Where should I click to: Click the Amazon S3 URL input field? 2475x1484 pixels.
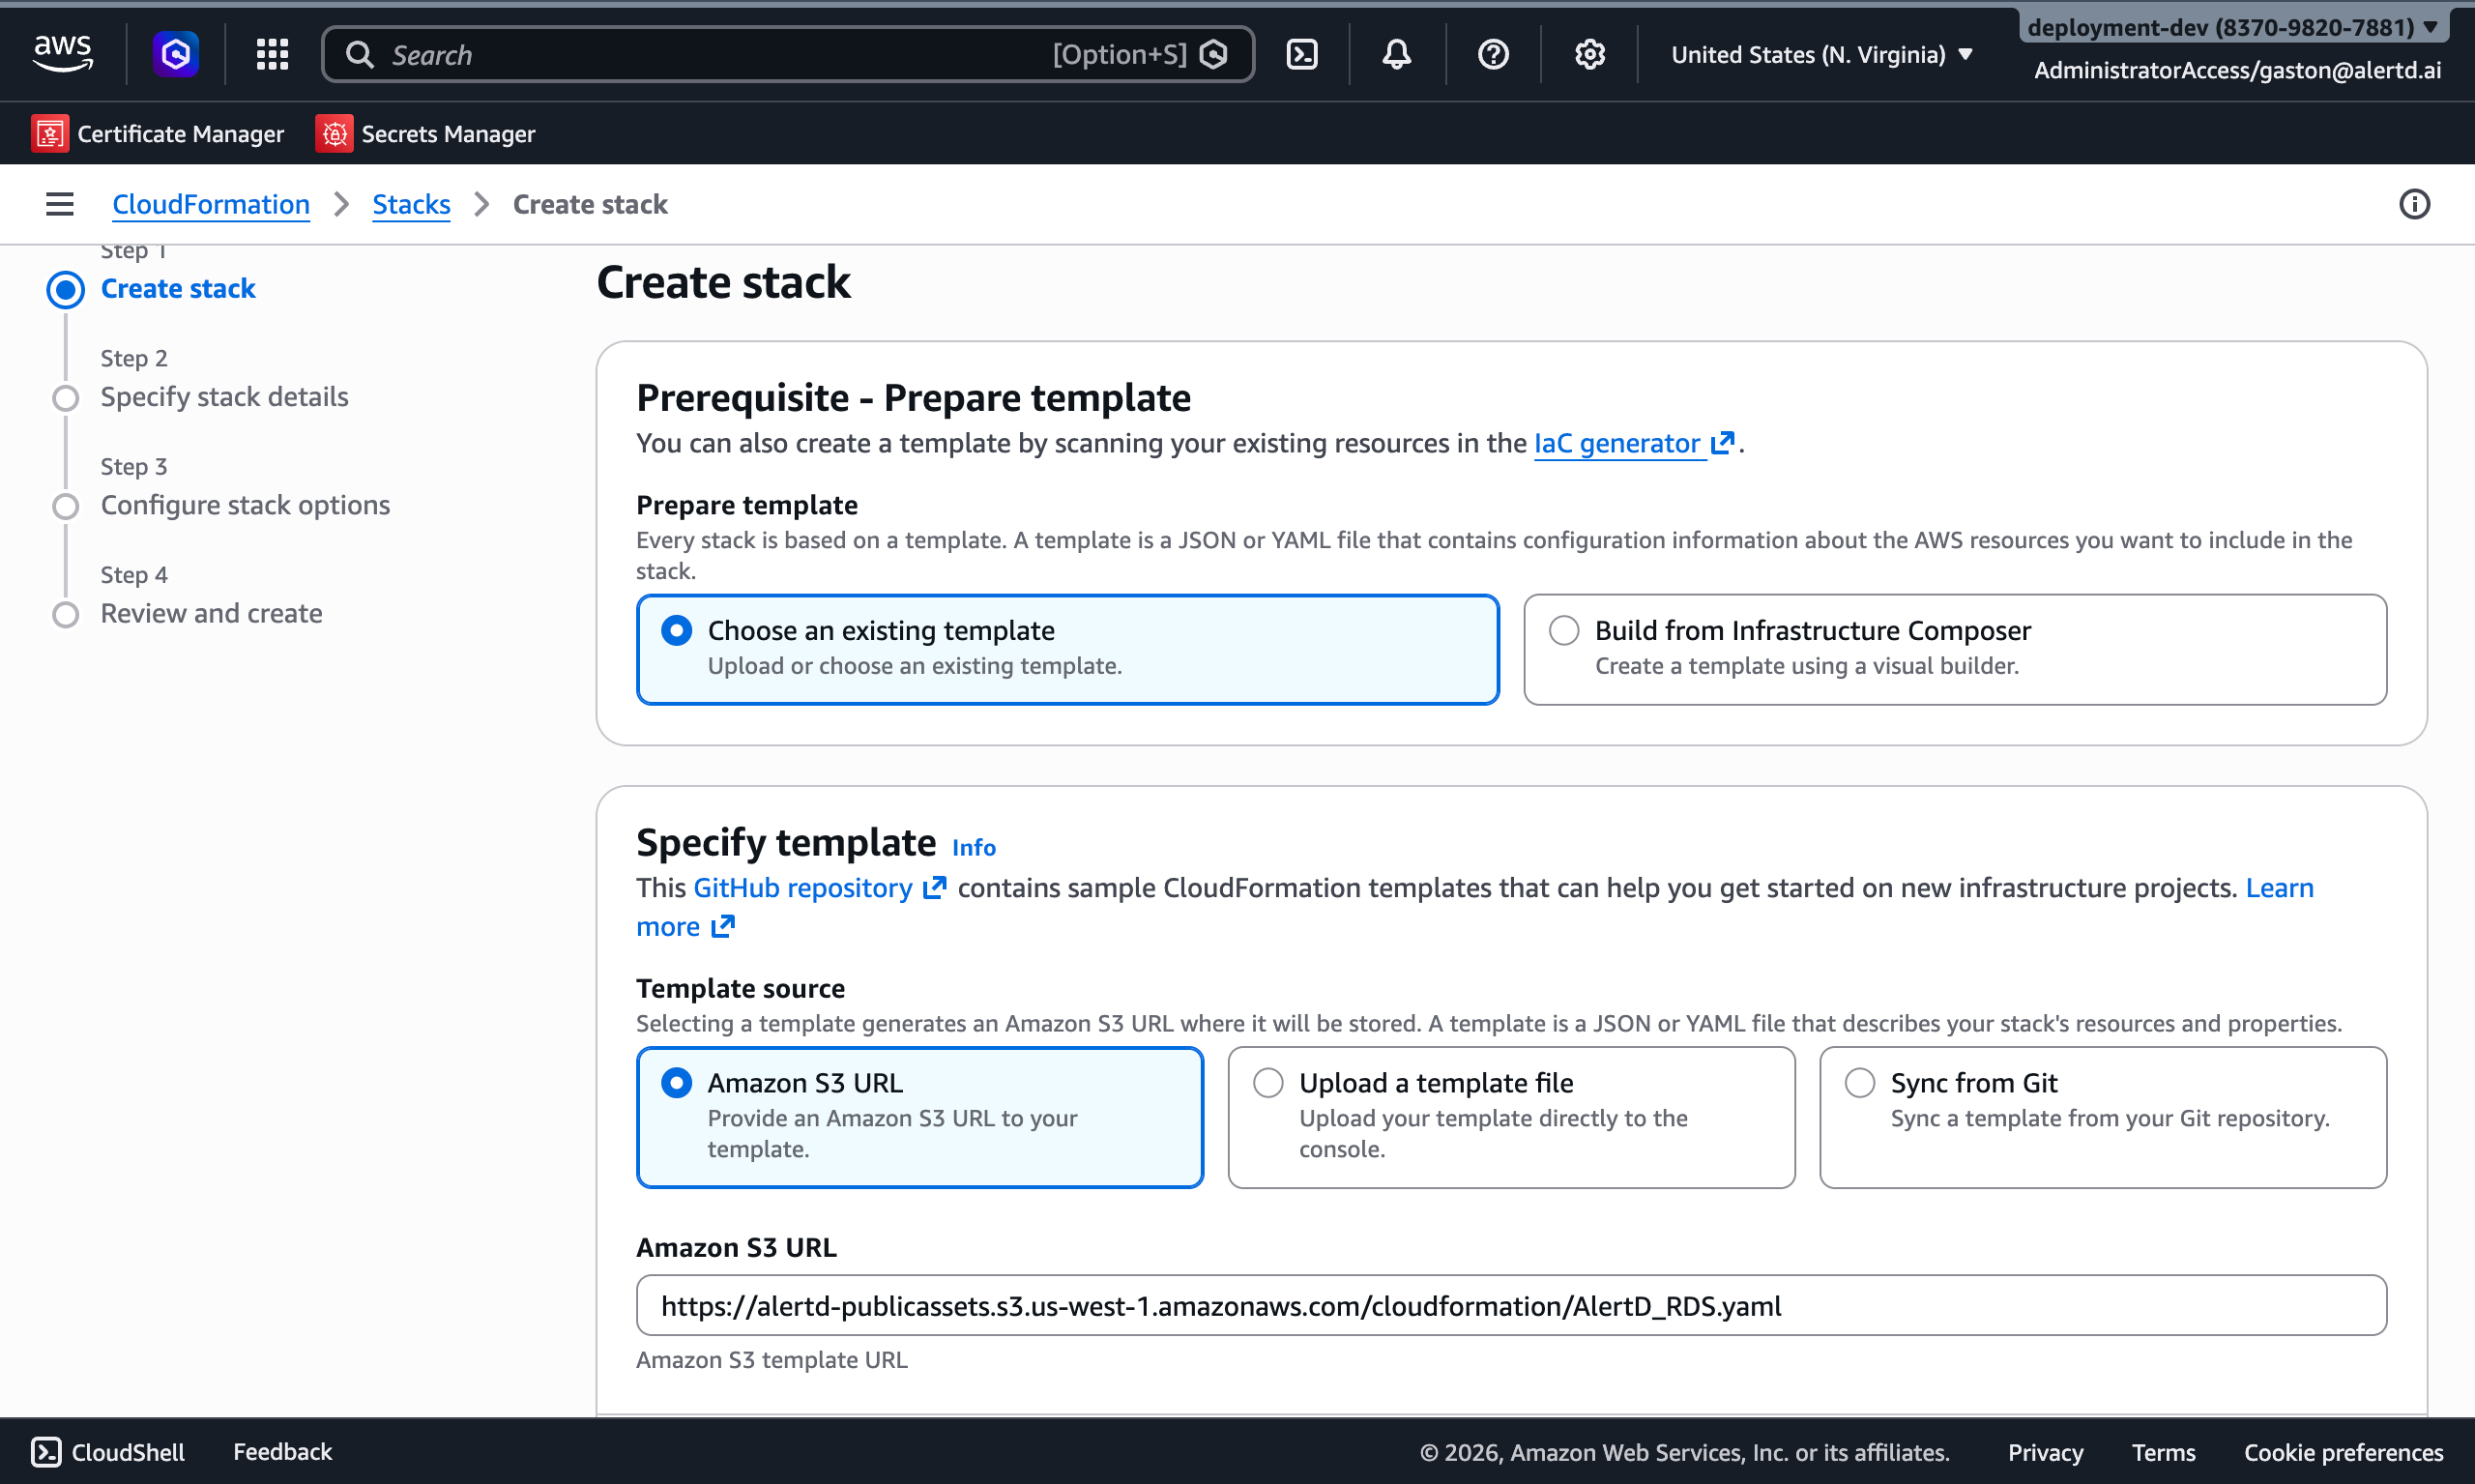coord(1511,1305)
